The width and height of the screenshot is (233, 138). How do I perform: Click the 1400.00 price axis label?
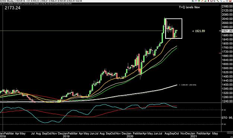coord(227,85)
